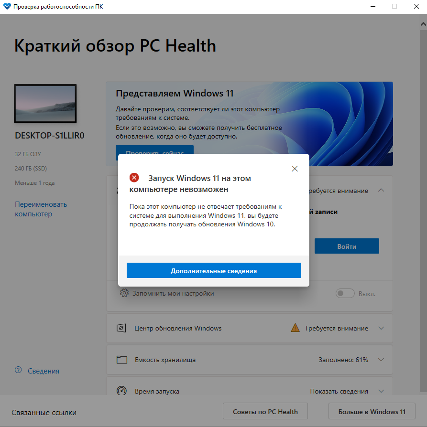Open Советы по PC Health button
Screen dimensions: 427x427
click(x=265, y=411)
